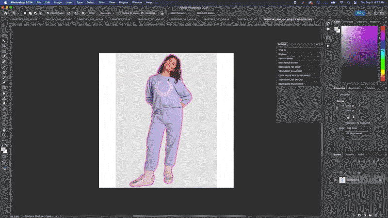Screen dimensions: 388x218
Task: Switch to the Swatches tab
Action: (x=348, y=22)
